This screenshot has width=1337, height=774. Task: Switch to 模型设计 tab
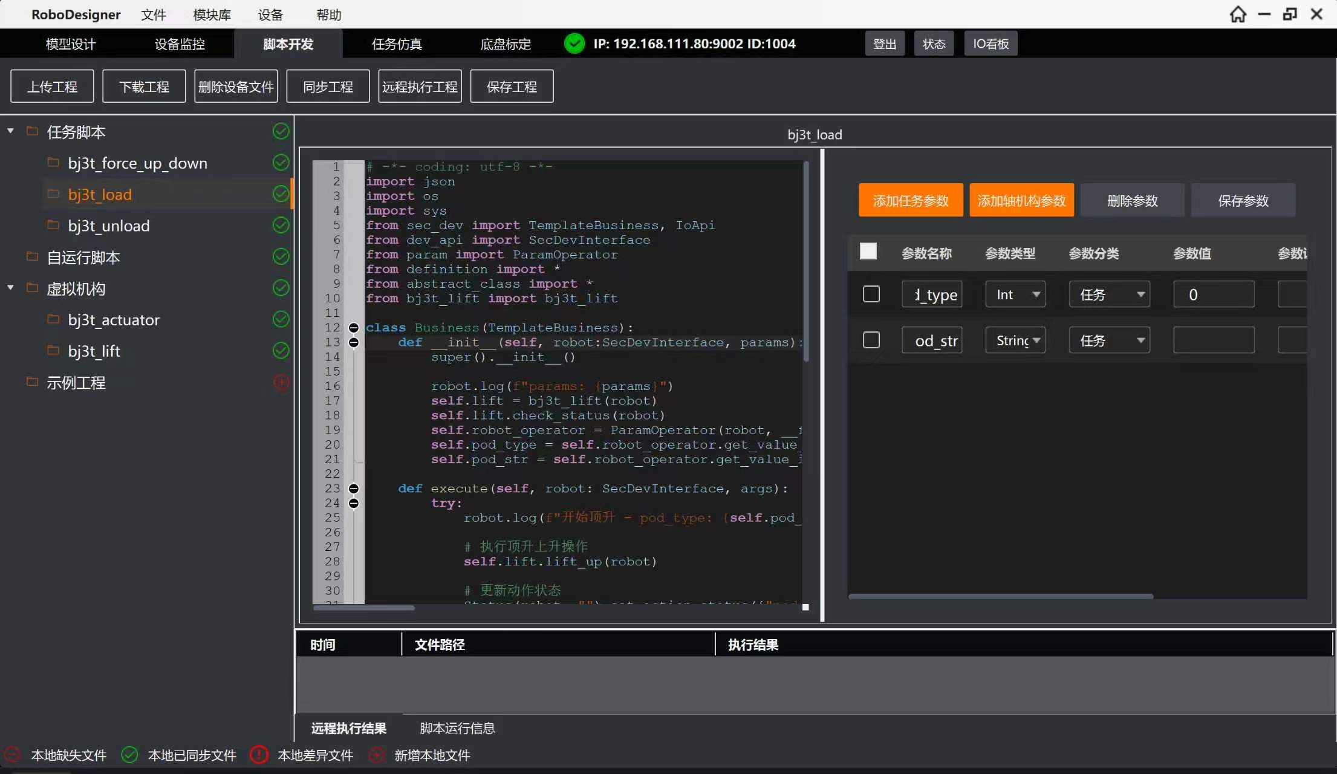71,44
